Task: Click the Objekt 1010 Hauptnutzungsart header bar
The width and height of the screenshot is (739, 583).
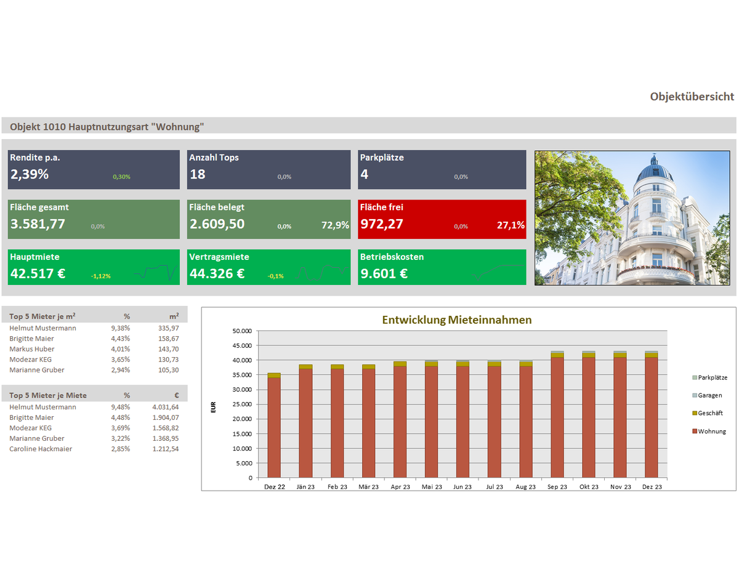Action: point(368,127)
